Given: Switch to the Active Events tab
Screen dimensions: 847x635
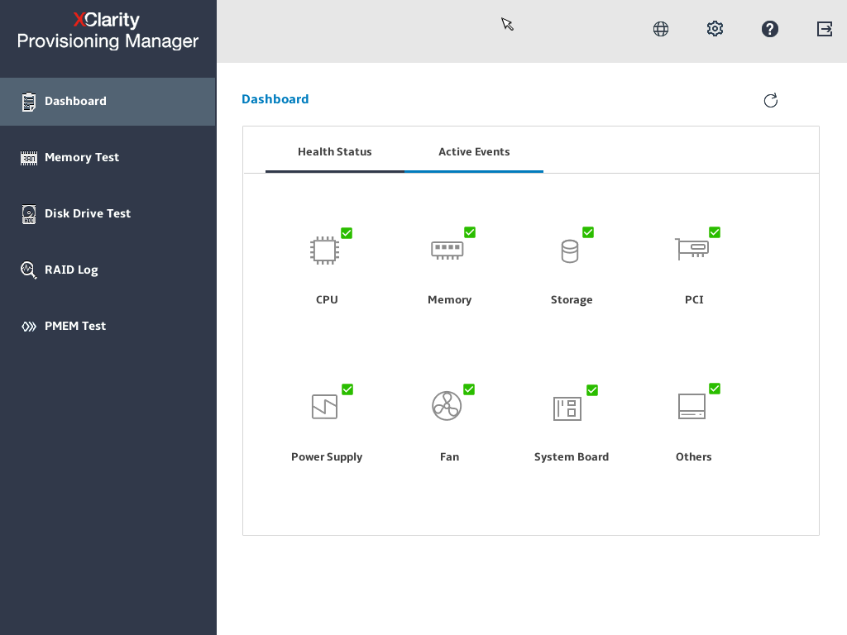Looking at the screenshot, I should [x=474, y=152].
